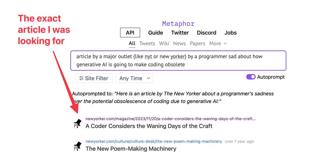Viewport: 324px width, 161px height.
Task: Click the Metaphor logo title
Action: click(x=178, y=24)
